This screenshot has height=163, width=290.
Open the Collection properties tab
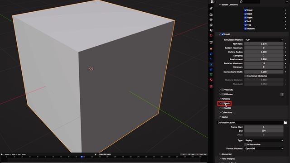(x=211, y=42)
